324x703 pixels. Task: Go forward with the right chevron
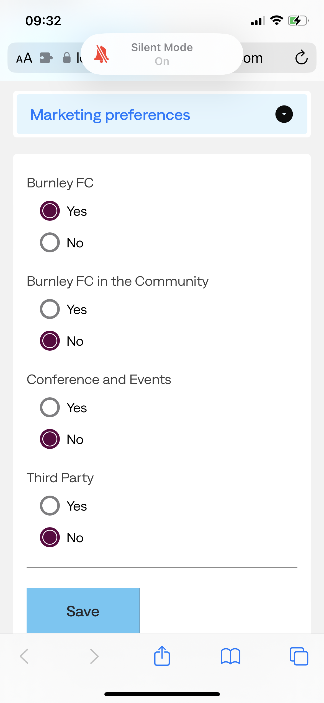pyautogui.click(x=94, y=656)
